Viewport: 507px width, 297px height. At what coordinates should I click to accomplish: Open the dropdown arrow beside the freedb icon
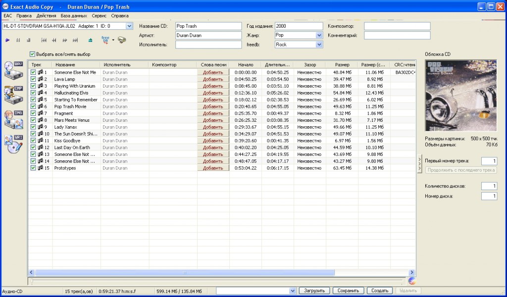113,40
